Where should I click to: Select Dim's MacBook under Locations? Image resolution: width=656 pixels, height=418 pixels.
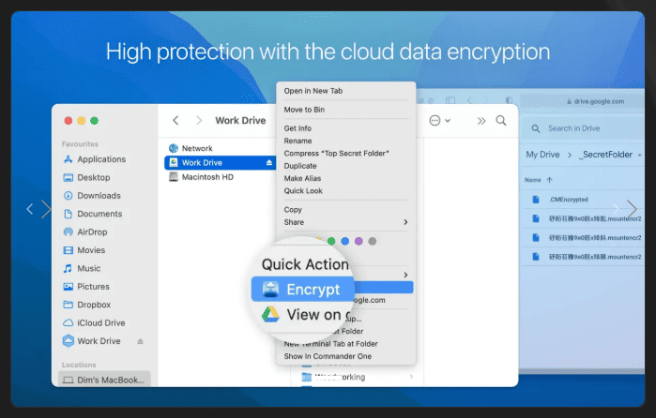pos(104,380)
